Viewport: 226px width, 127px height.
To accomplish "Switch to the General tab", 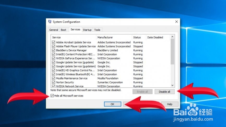I will coord(53,30).
